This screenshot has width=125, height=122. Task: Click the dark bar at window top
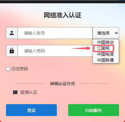62,1
